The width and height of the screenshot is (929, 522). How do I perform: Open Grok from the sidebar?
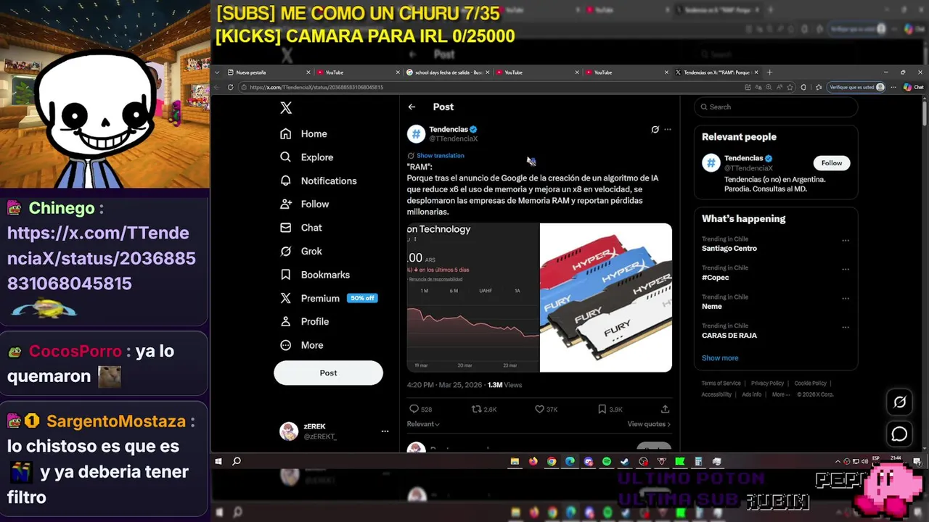300,251
